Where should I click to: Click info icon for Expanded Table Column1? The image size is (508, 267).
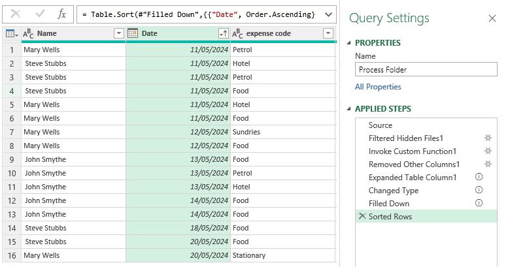(x=479, y=177)
